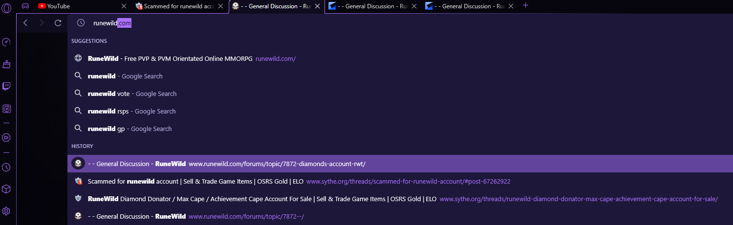This screenshot has height=225, width=733.
Task: Click magnifier icon next to runewild gp
Action: [x=78, y=129]
